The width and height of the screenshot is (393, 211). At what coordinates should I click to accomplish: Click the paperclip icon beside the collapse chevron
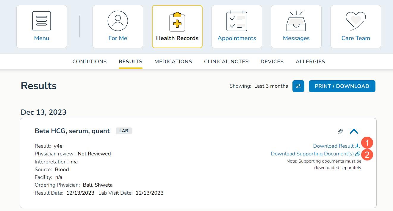(x=340, y=131)
